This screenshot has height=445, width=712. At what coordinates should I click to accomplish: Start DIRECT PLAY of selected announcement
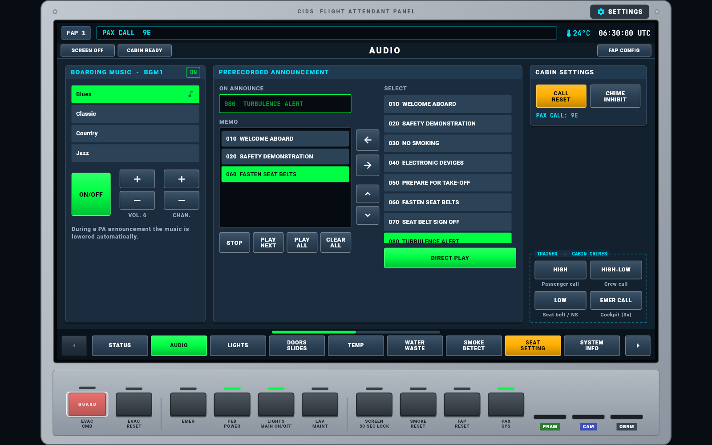pyautogui.click(x=450, y=258)
